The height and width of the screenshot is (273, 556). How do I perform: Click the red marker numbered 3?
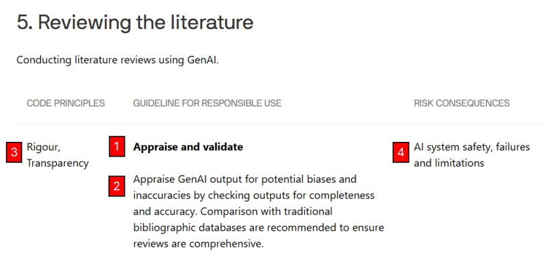point(14,153)
